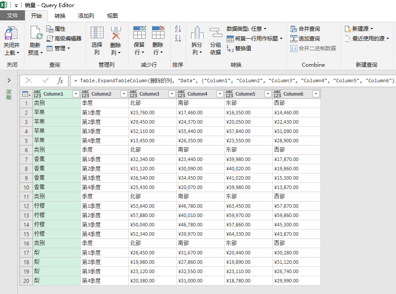Click the Remove Rows (删除行) icon
This screenshot has width=396, height=294.
pyautogui.click(x=158, y=32)
